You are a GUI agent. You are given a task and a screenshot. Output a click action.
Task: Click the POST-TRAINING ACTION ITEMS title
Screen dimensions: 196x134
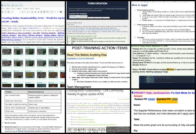pyautogui.click(x=99, y=48)
